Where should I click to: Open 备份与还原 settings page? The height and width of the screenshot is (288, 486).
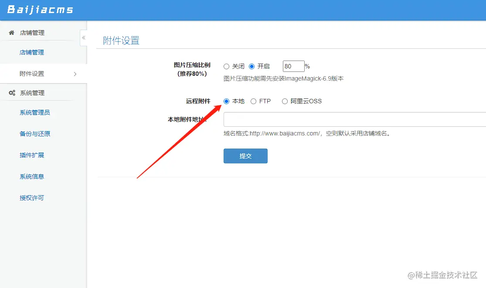(35, 133)
